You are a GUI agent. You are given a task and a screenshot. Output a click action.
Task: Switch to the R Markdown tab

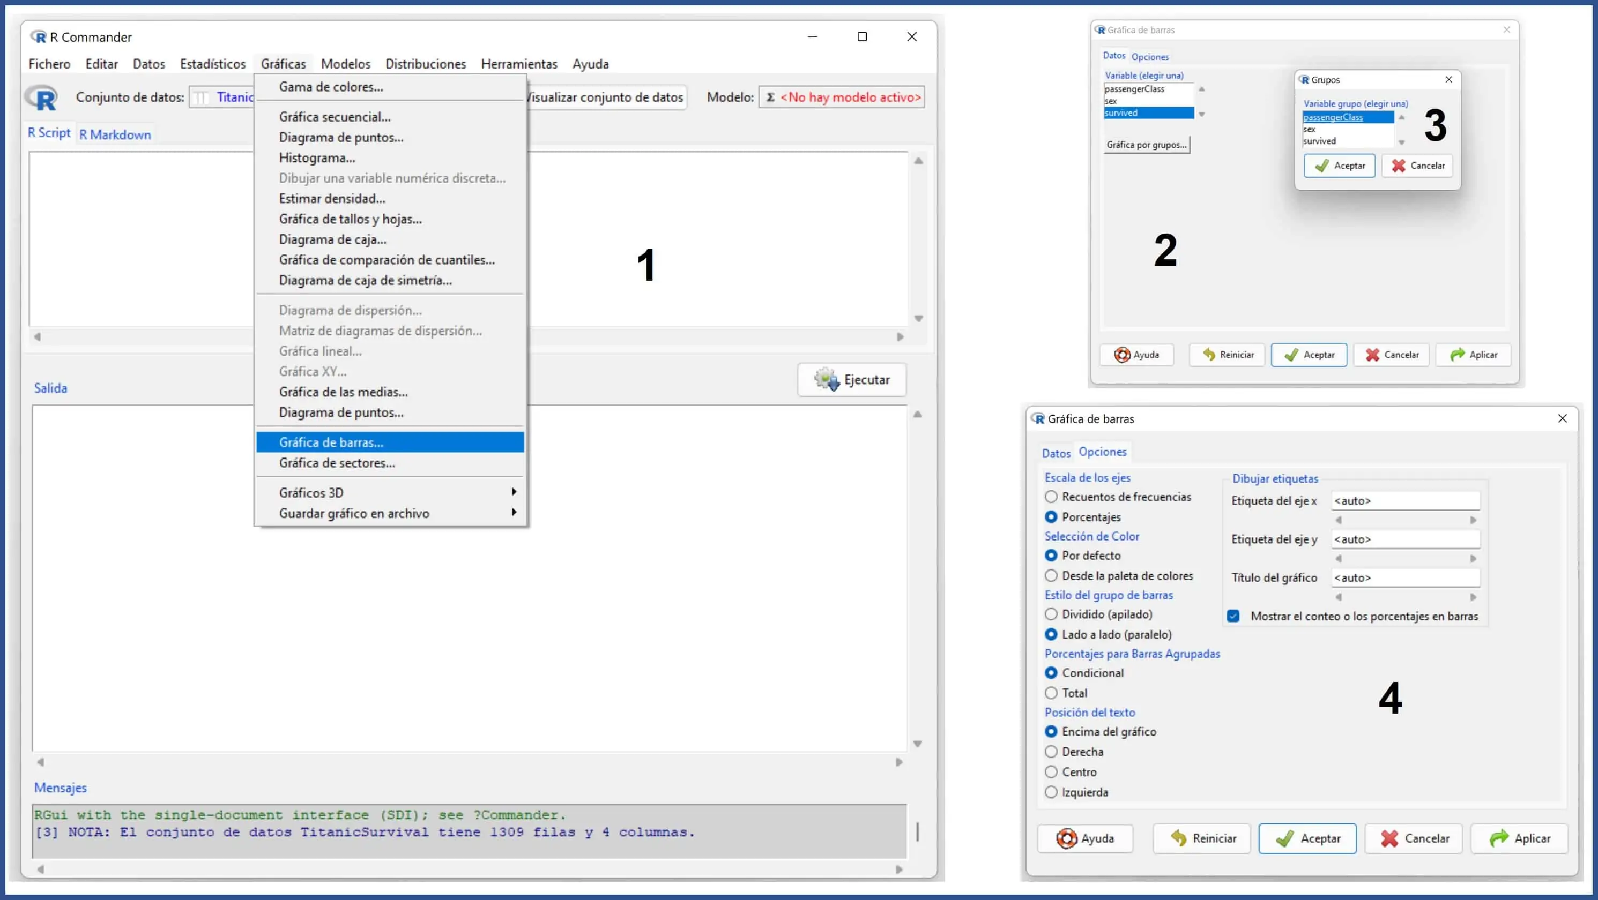pyautogui.click(x=115, y=134)
